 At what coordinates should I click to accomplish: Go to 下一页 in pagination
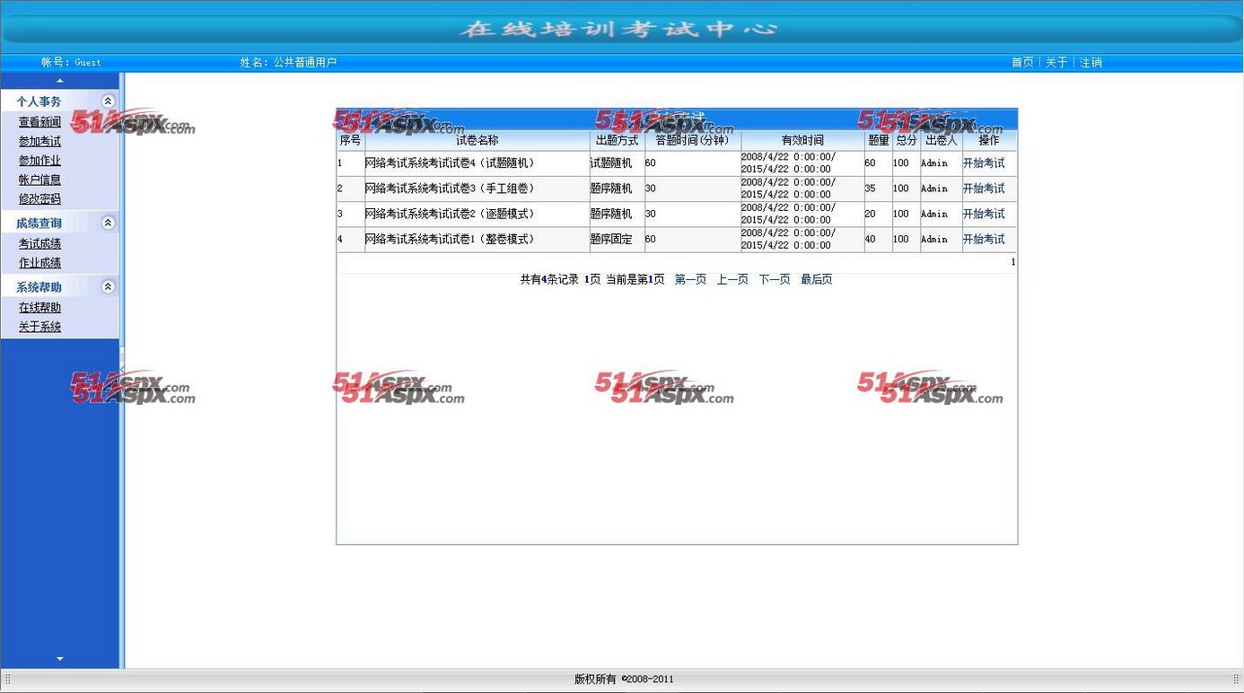pyautogui.click(x=775, y=280)
